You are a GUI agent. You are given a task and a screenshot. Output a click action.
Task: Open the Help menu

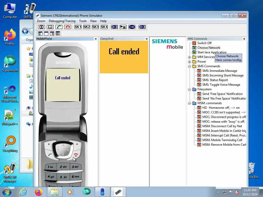tap(103, 21)
